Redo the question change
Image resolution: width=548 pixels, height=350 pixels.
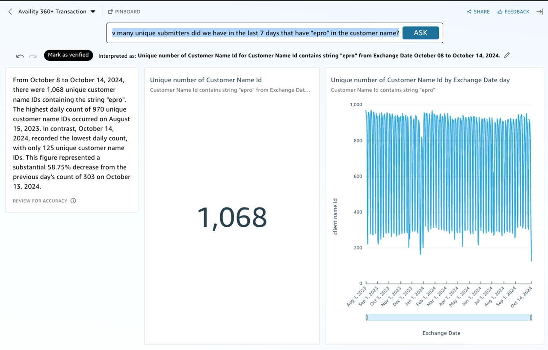pyautogui.click(x=33, y=55)
